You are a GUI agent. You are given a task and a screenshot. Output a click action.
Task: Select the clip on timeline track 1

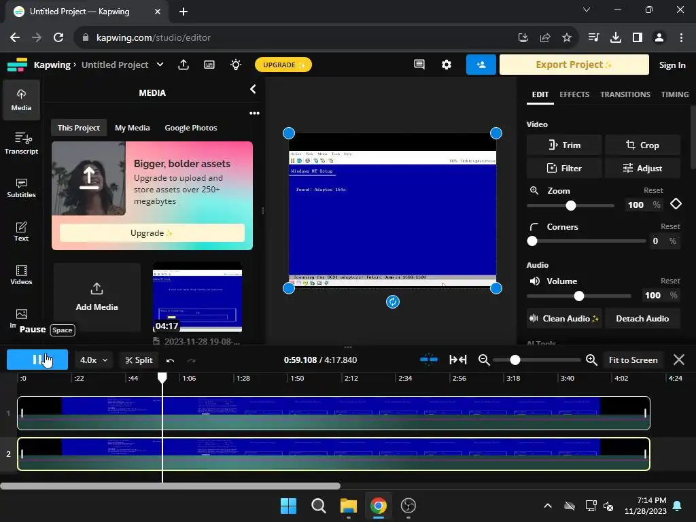(333, 413)
